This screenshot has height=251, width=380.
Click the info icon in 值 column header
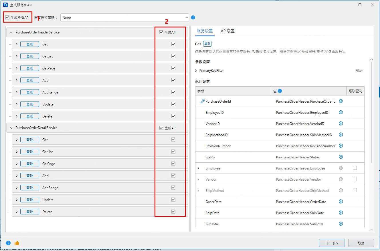(280, 91)
